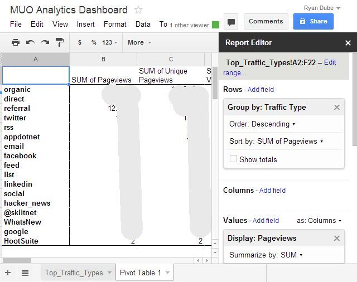357x282 pixels.
Task: Open the as: Columns dropdown
Action: pyautogui.click(x=319, y=221)
